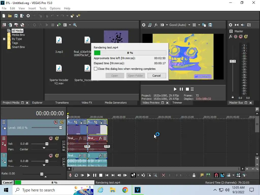Insert a marker using the yellow flag icon
260x195 pixels.
202,175
